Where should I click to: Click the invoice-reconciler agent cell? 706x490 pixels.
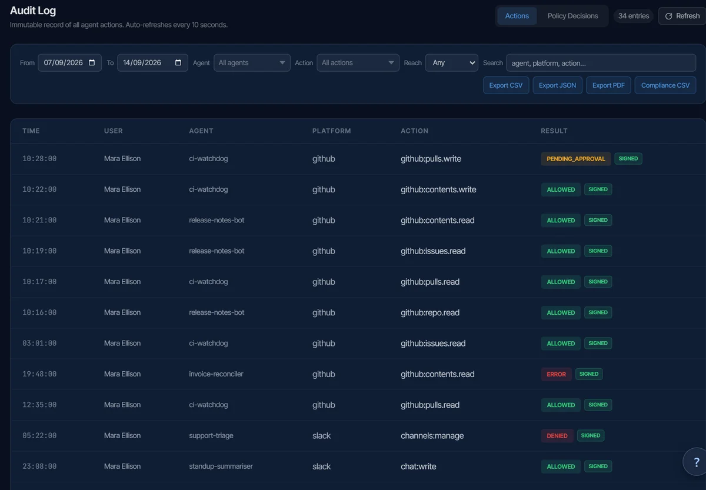pos(216,374)
